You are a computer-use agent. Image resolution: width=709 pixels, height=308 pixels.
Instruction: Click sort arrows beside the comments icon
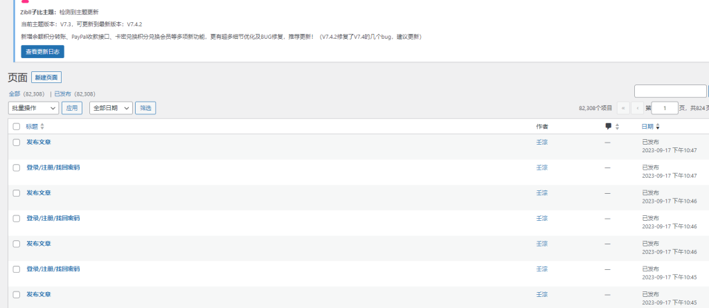pos(617,127)
